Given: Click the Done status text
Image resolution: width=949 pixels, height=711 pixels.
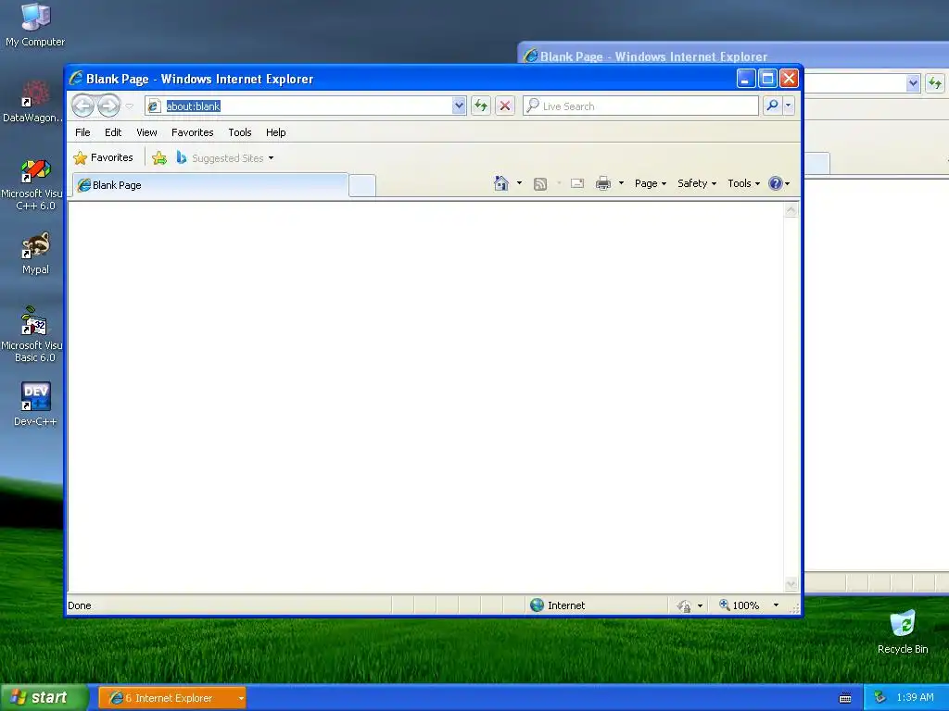Looking at the screenshot, I should [80, 605].
